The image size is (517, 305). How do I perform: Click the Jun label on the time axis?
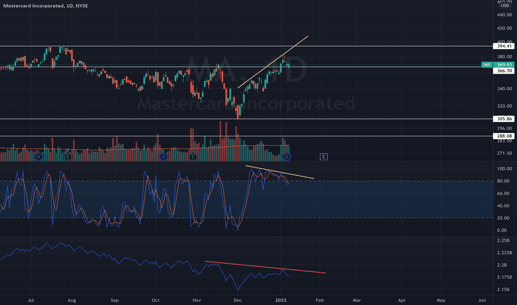pyautogui.click(x=481, y=300)
